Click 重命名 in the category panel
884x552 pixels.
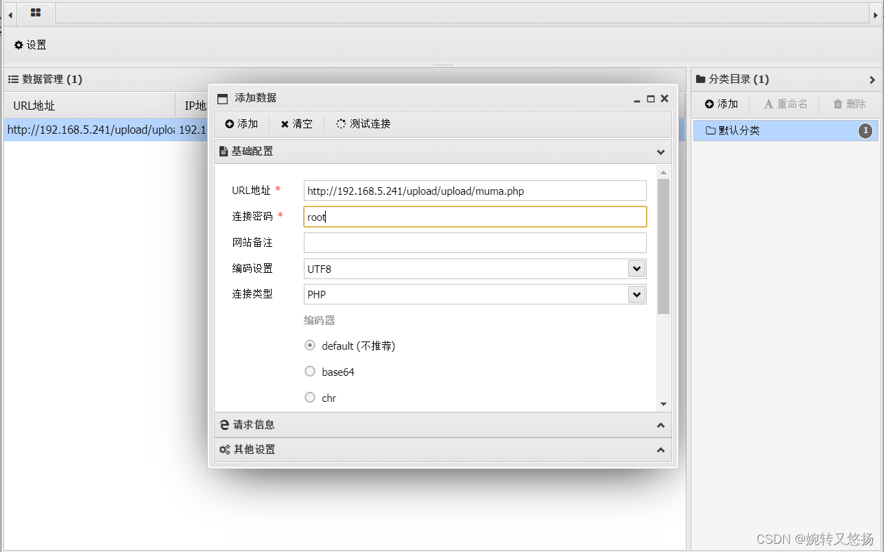click(x=786, y=104)
